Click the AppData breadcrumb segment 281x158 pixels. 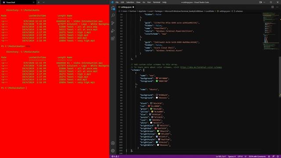[x=142, y=11]
